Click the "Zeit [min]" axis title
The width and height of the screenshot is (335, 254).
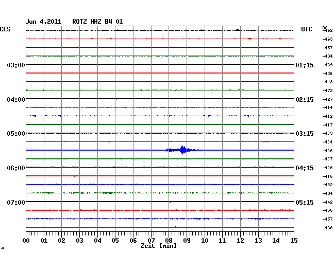[159, 246]
